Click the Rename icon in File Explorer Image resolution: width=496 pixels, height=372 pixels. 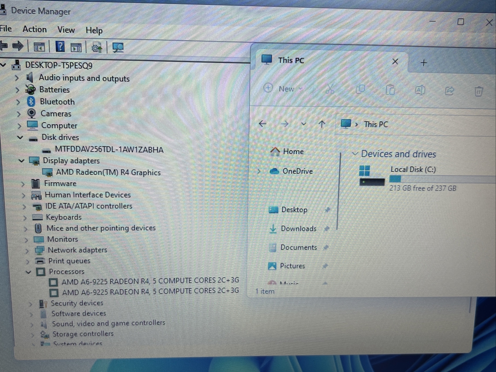pyautogui.click(x=420, y=90)
